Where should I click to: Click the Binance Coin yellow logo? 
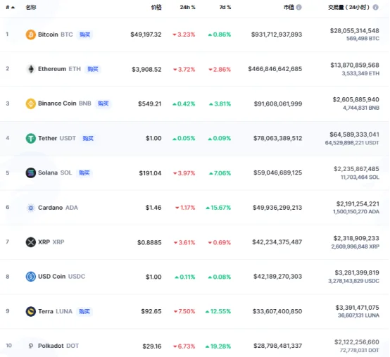[30, 104]
